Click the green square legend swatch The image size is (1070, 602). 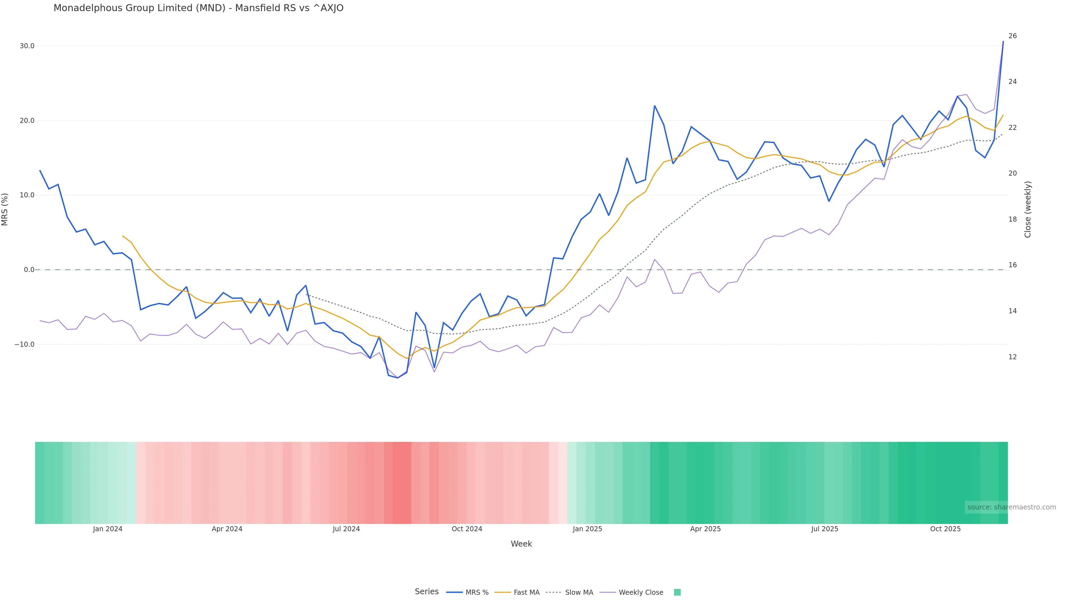[x=677, y=593]
